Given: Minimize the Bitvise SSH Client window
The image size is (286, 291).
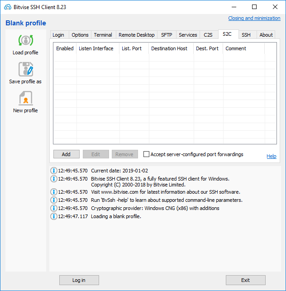Looking at the screenshot, I should pyautogui.click(x=234, y=7).
